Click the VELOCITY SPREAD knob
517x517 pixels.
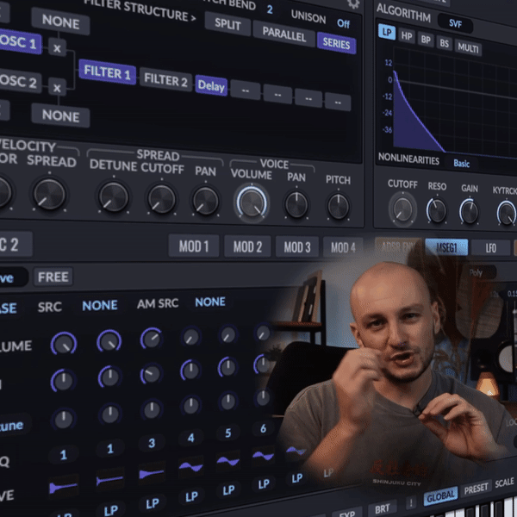coord(49,194)
